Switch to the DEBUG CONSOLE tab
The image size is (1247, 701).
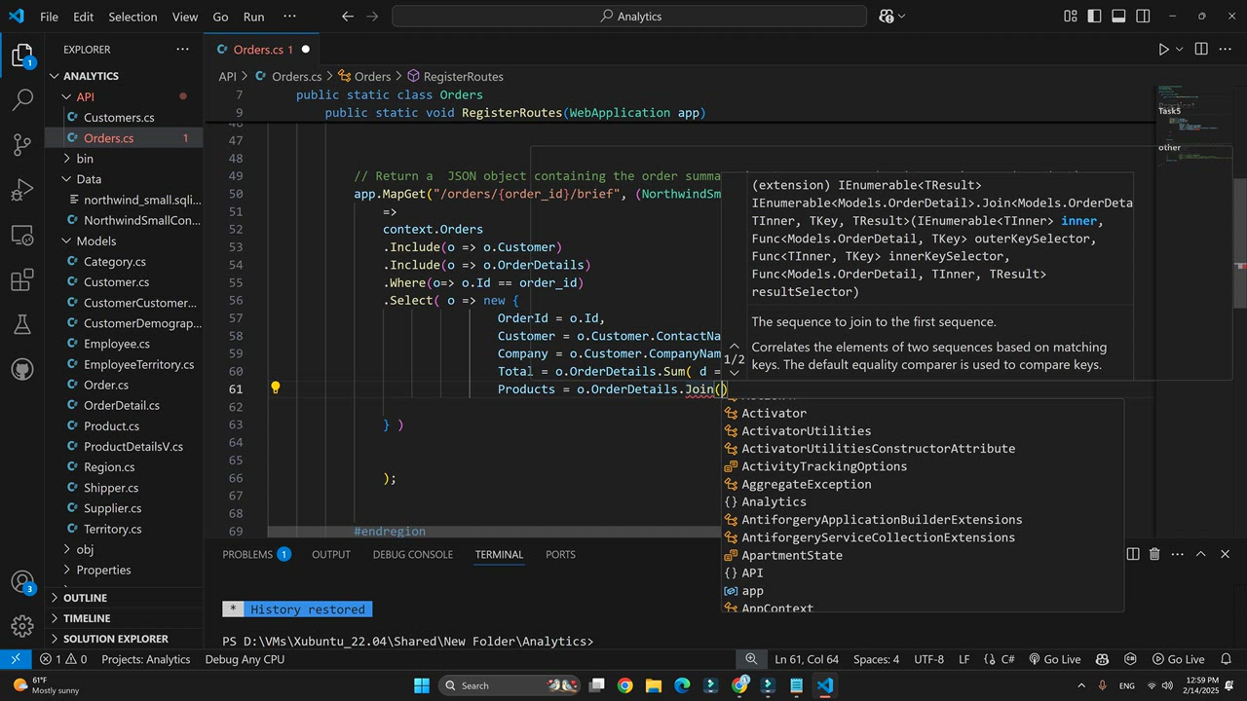(x=412, y=555)
